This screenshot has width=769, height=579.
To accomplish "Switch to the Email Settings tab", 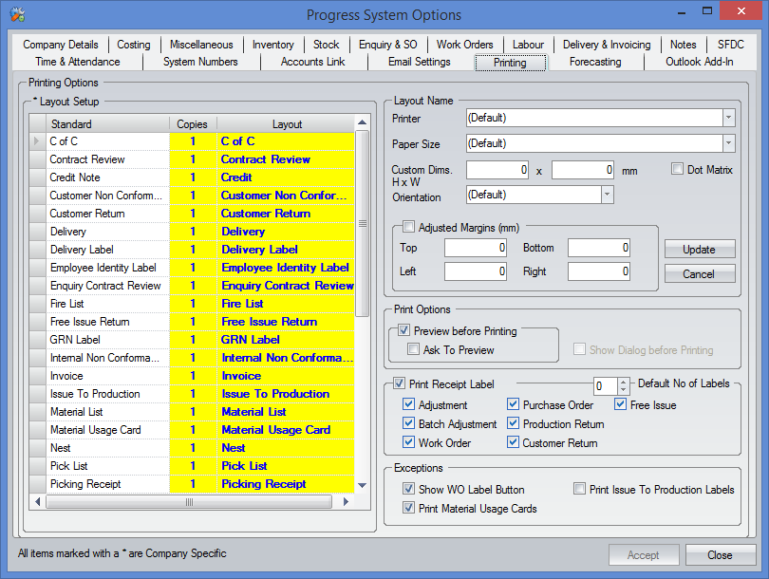I will click(x=419, y=62).
